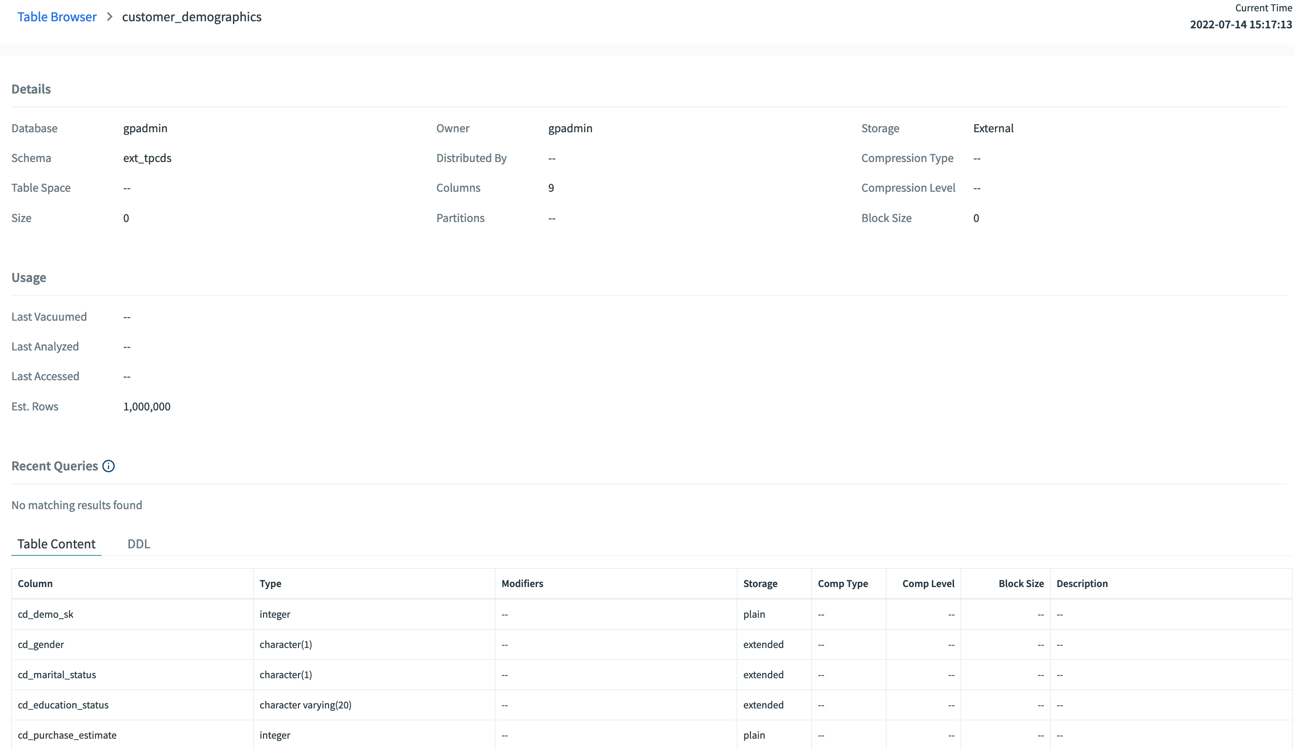Click the Recent Queries heading
1295x750 pixels.
click(x=54, y=466)
